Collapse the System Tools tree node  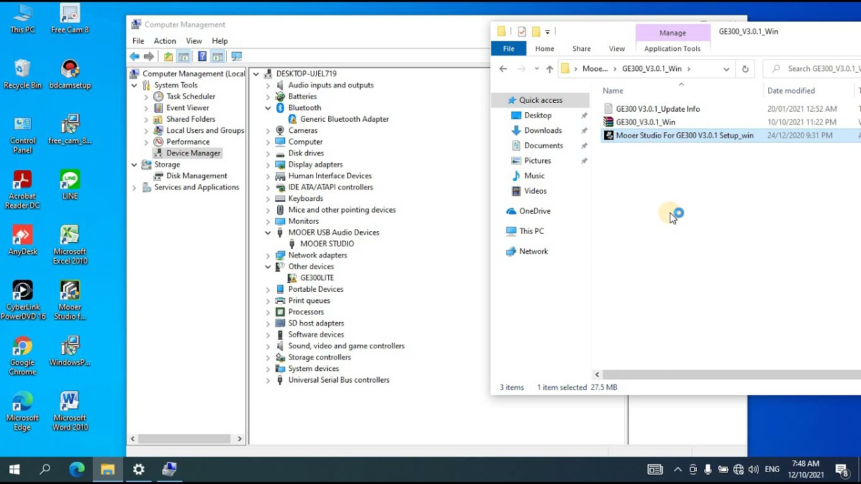tap(134, 85)
